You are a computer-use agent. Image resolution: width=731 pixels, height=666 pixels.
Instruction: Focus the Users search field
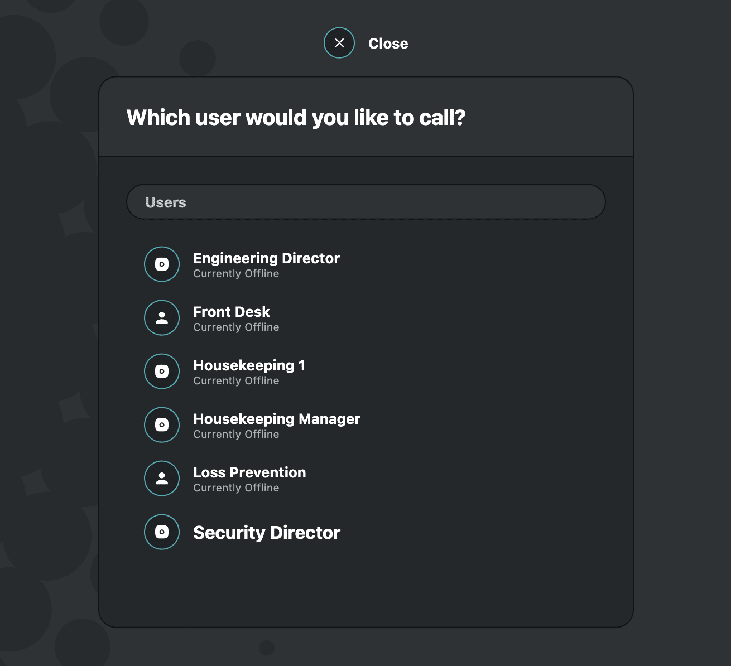366,202
